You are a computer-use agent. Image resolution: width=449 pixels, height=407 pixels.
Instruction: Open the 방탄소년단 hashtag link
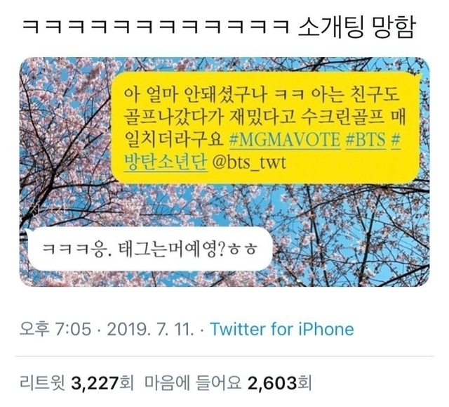point(166,162)
